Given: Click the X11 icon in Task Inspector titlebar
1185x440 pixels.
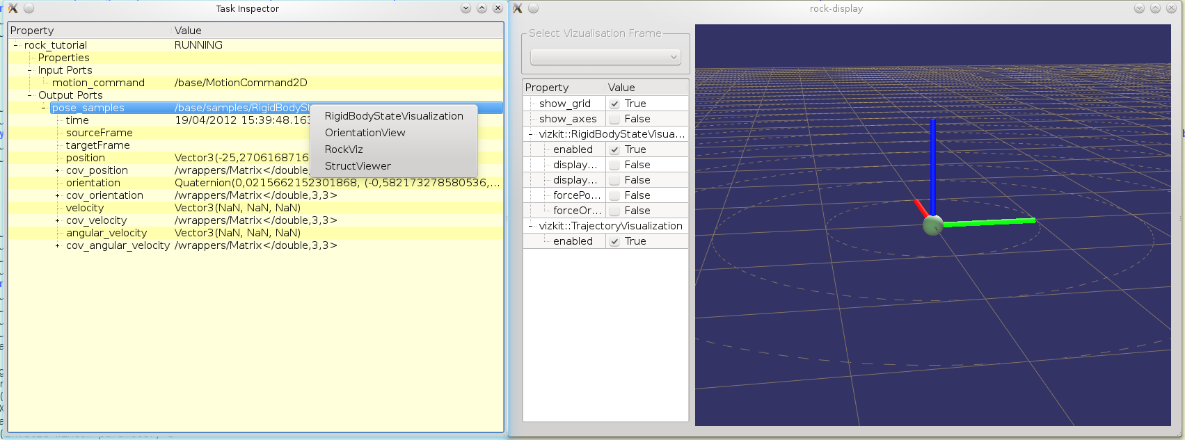Looking at the screenshot, I should point(13,8).
